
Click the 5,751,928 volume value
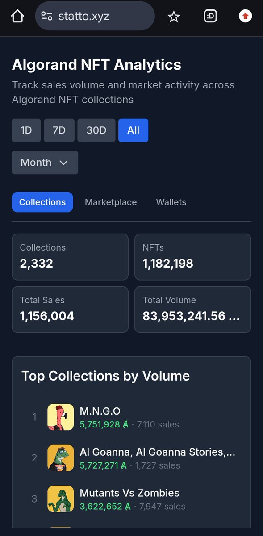coord(104,424)
